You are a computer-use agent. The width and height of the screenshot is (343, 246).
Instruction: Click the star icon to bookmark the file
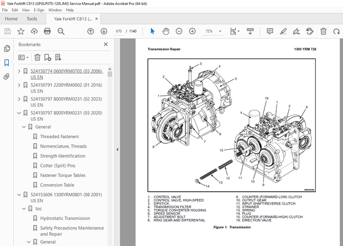[x=20, y=32]
